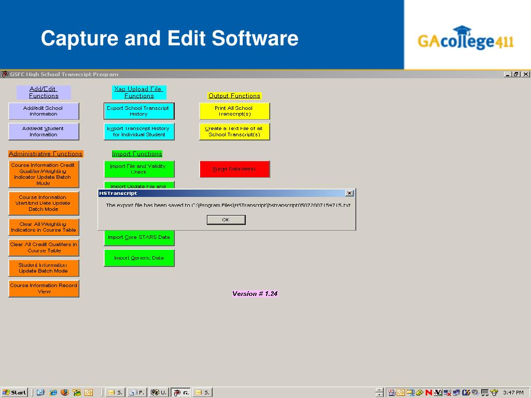Open Course Information Credit Qualifier Batch Mode

[x=44, y=174]
